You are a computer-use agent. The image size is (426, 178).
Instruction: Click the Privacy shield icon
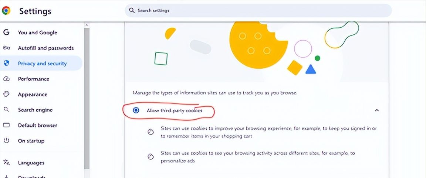tap(6, 64)
